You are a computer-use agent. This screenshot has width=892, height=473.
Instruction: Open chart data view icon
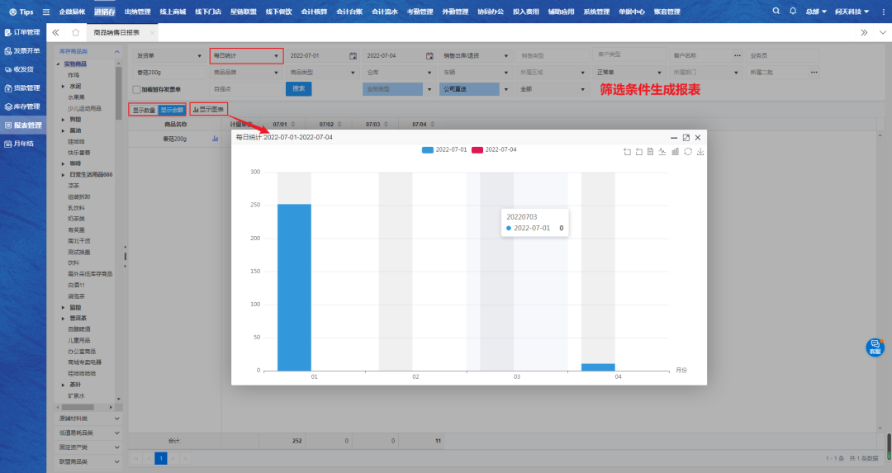651,151
